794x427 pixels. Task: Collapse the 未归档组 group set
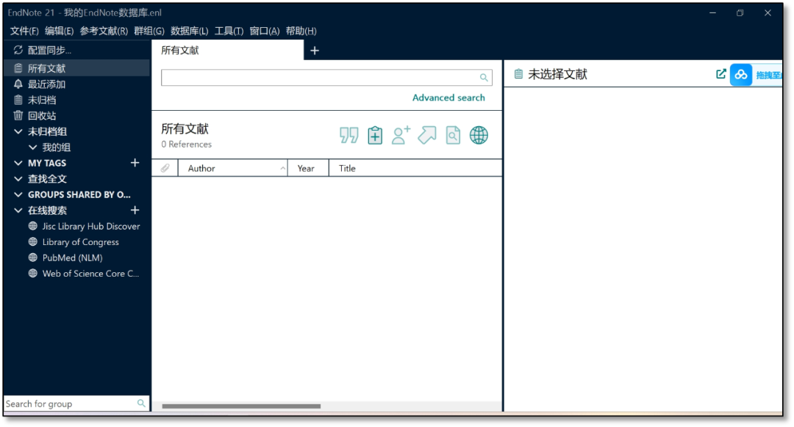pos(18,131)
